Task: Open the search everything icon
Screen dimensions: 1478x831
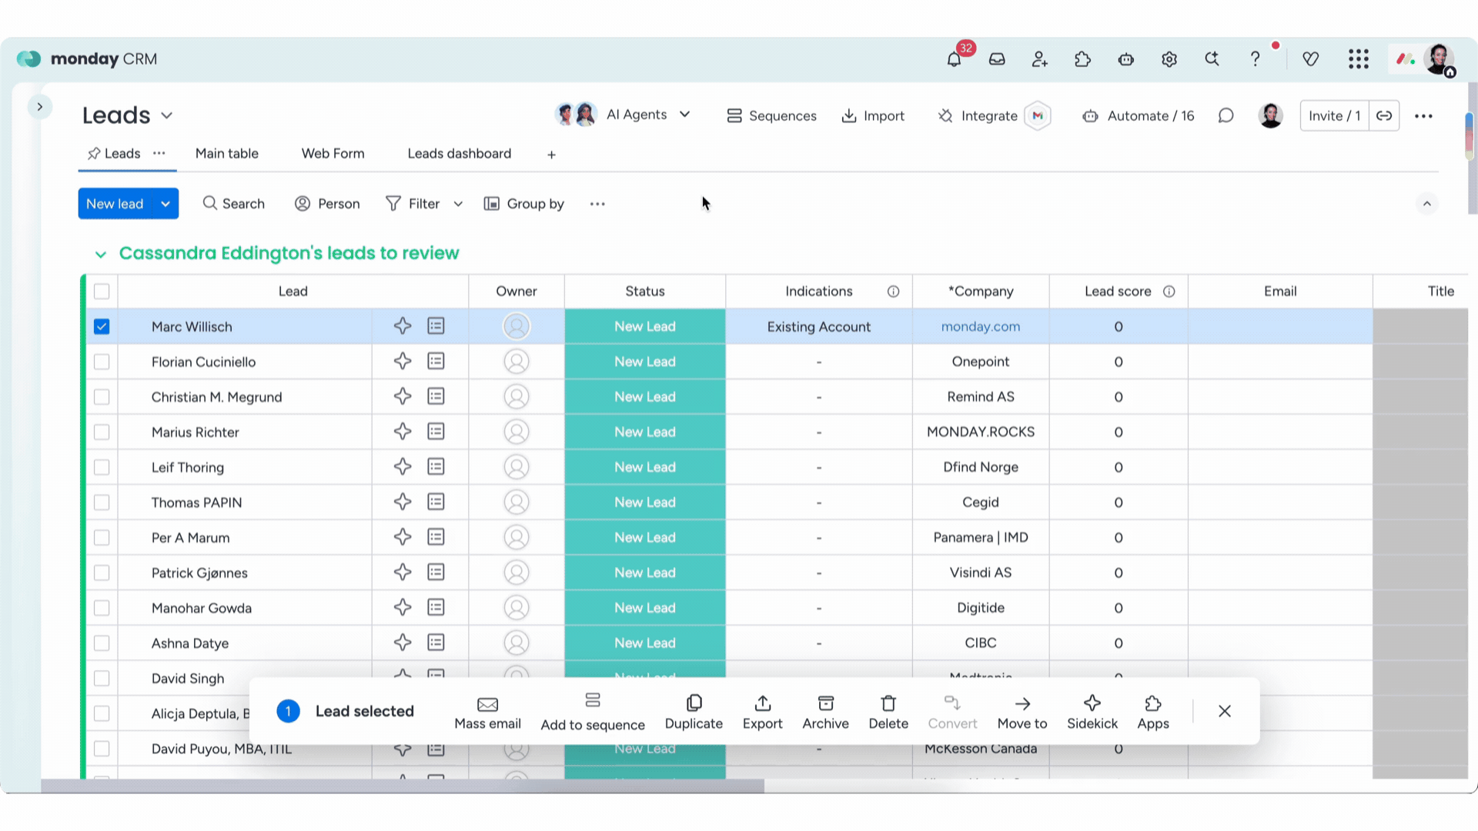Action: (1212, 59)
